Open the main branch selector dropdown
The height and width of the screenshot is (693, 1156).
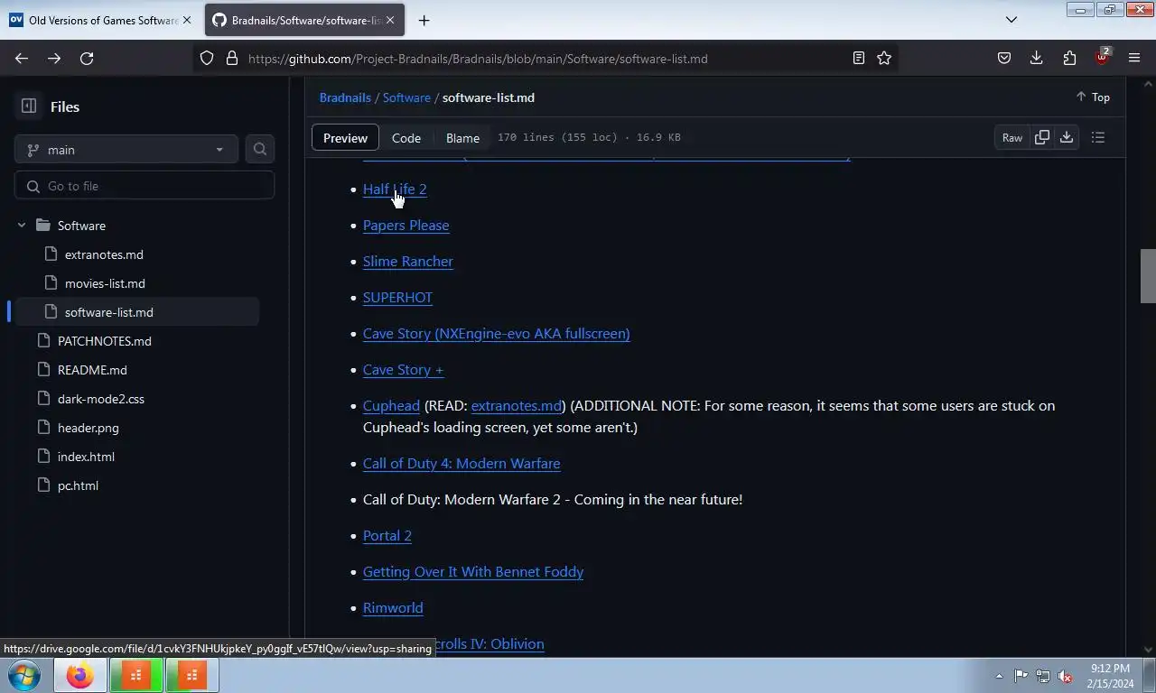coord(126,150)
